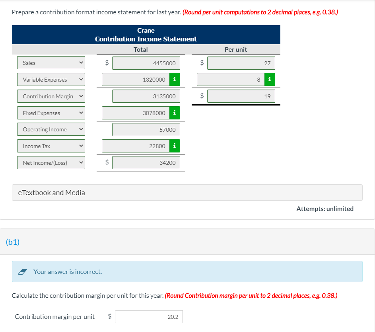The image size is (375, 332).
Task: Click the Contribution Margin total field showing 3135000
Action: point(146,96)
